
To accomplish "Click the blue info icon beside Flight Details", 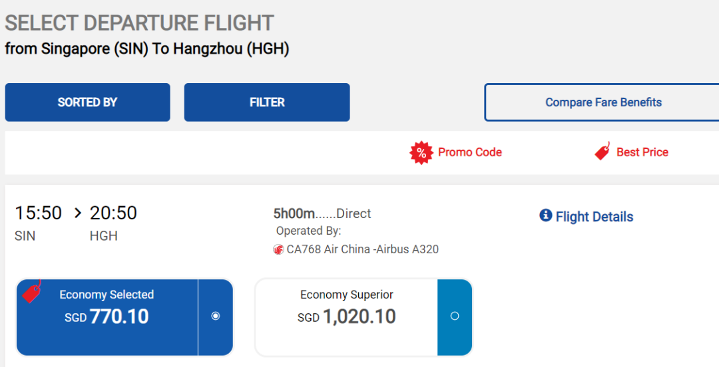I will (545, 215).
